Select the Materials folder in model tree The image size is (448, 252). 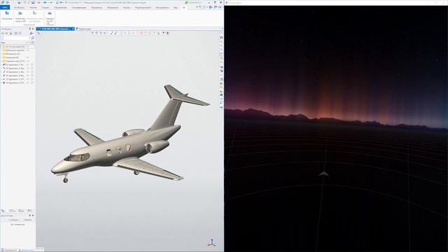pos(11,54)
